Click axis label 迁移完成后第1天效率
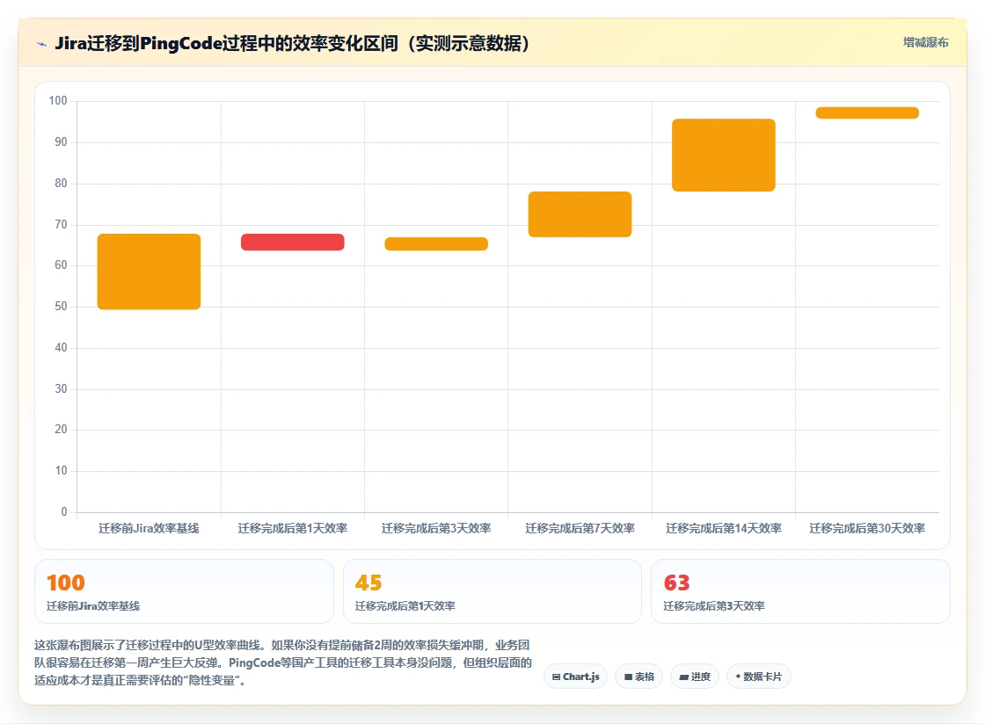 (x=293, y=528)
